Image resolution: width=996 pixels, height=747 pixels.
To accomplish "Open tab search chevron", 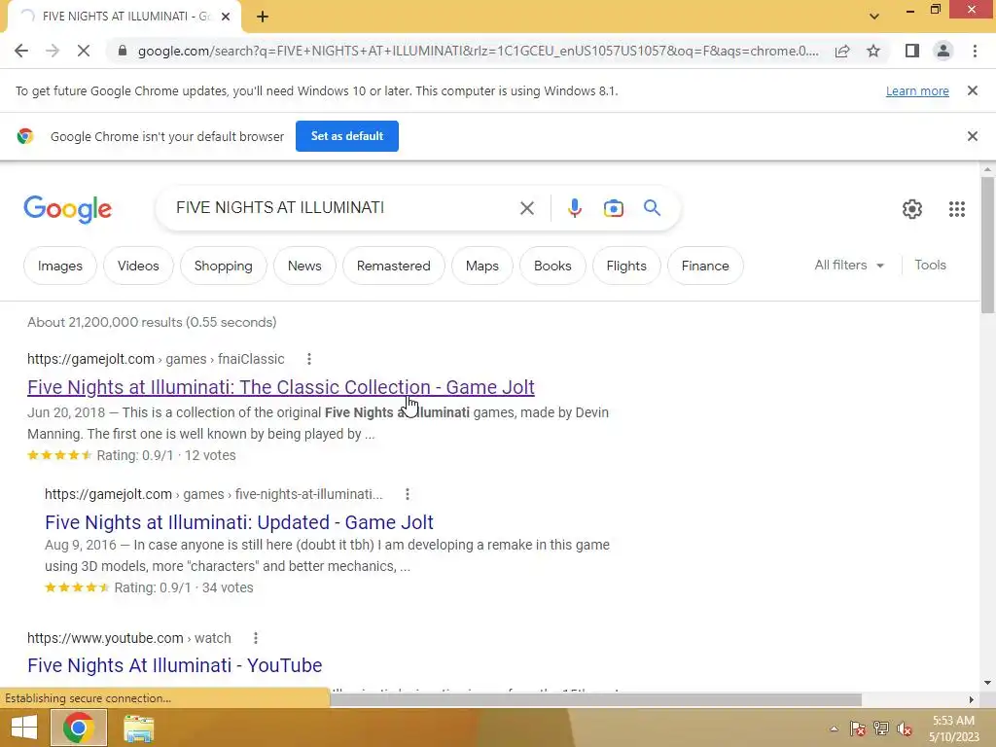I will [x=874, y=17].
